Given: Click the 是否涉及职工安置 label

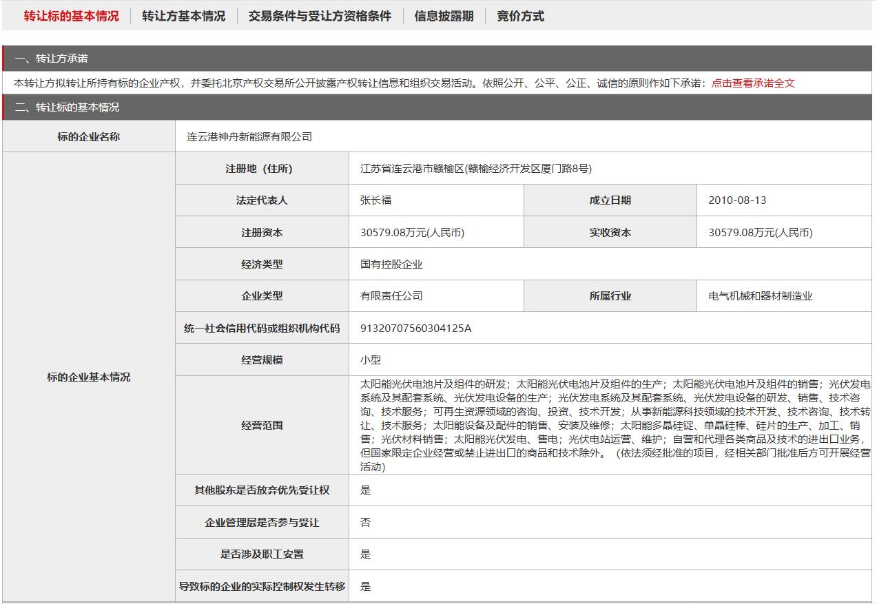Looking at the screenshot, I should pos(262,554).
